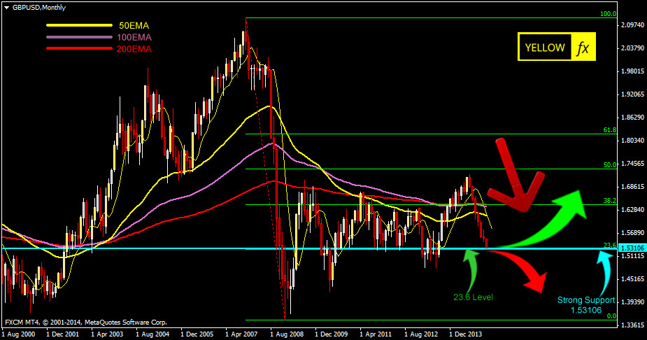Select the pink 100EMA legend line
The image size is (647, 340).
click(78, 37)
